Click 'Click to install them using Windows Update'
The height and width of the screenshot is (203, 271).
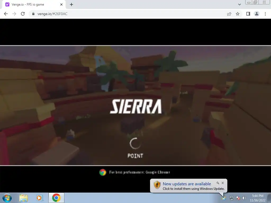(x=193, y=189)
